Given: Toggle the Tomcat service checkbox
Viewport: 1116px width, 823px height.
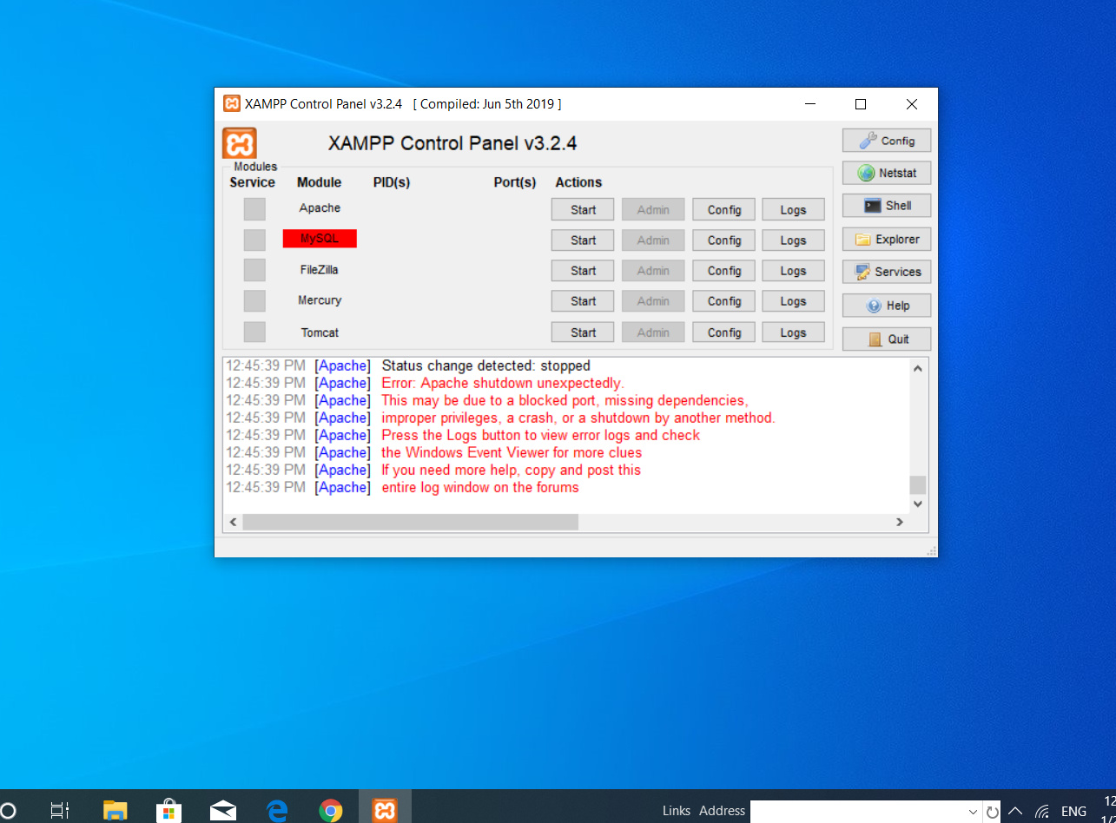Looking at the screenshot, I should pos(254,332).
